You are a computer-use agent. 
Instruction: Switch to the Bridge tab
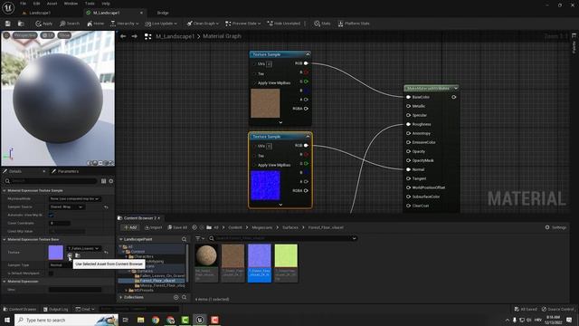[163, 13]
